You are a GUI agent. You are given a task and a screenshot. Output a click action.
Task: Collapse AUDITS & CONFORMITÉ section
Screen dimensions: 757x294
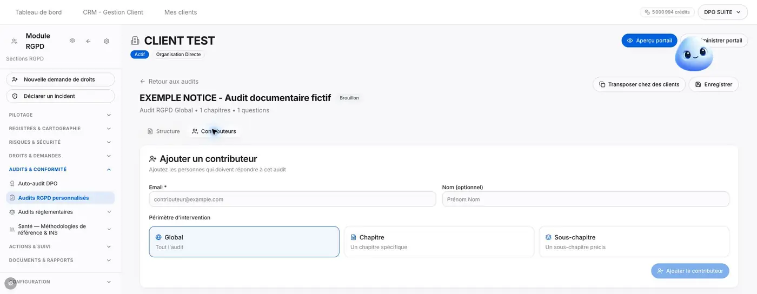[61, 169]
